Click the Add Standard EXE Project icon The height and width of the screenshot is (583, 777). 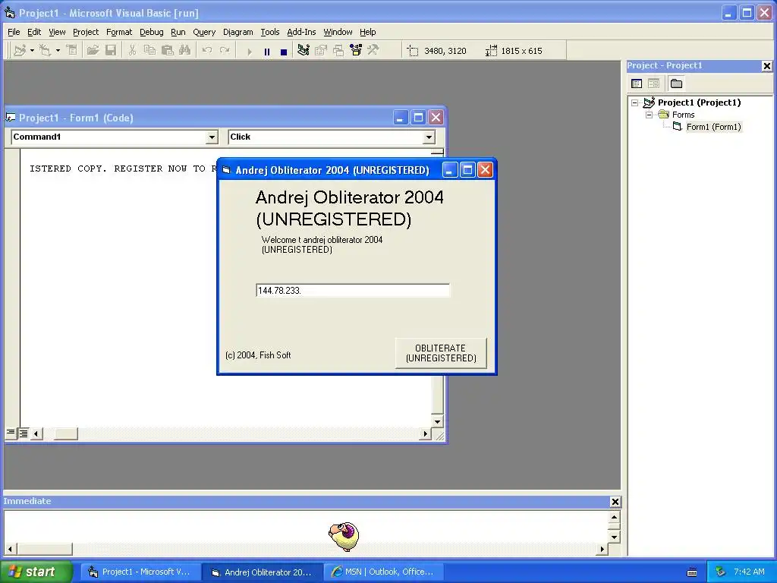20,51
